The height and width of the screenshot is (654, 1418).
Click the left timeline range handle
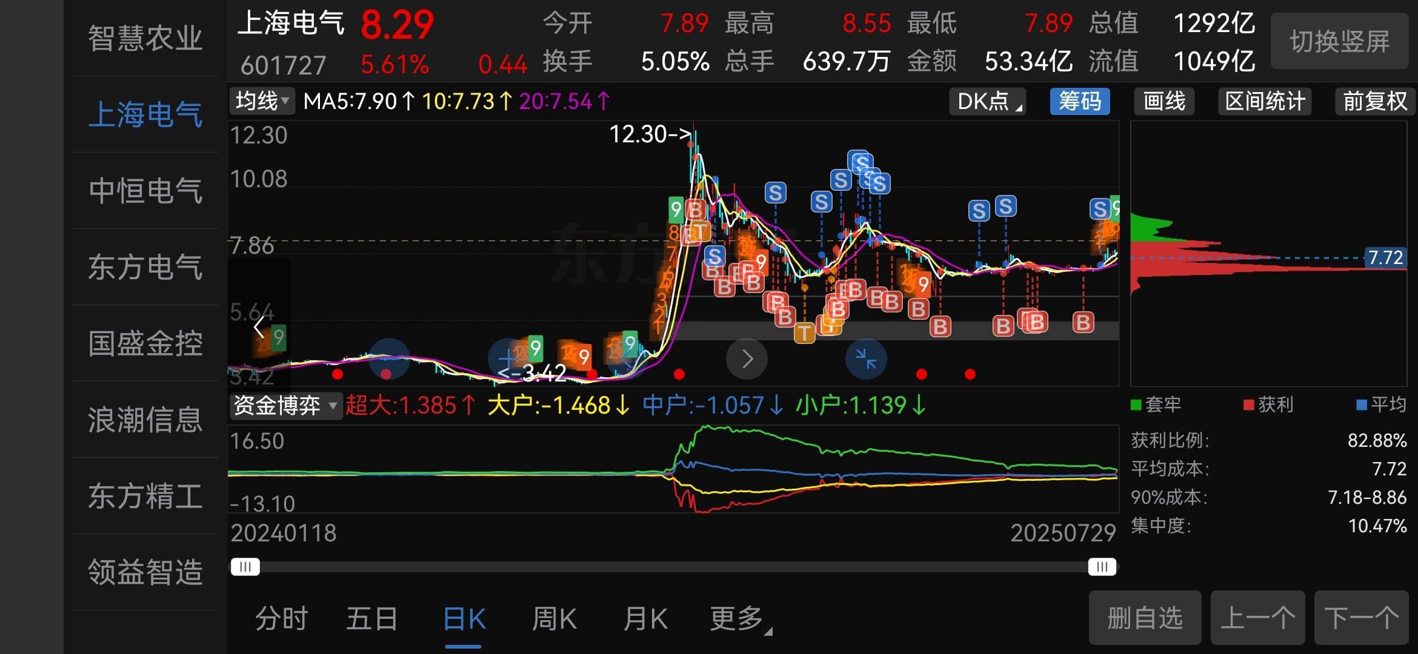point(245,567)
